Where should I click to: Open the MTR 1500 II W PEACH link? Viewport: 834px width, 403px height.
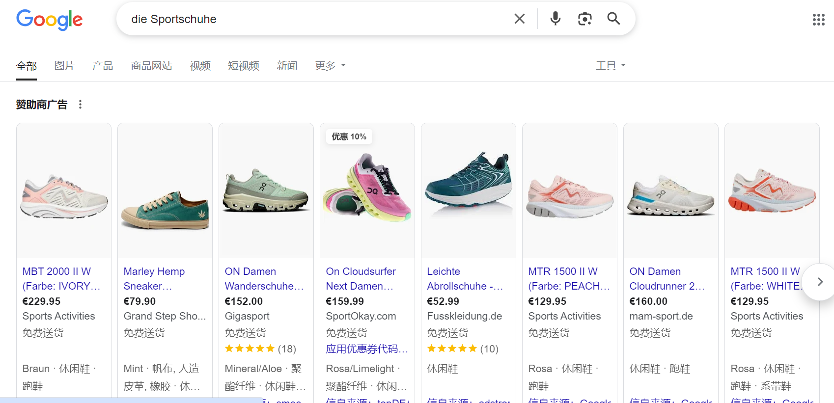point(569,279)
